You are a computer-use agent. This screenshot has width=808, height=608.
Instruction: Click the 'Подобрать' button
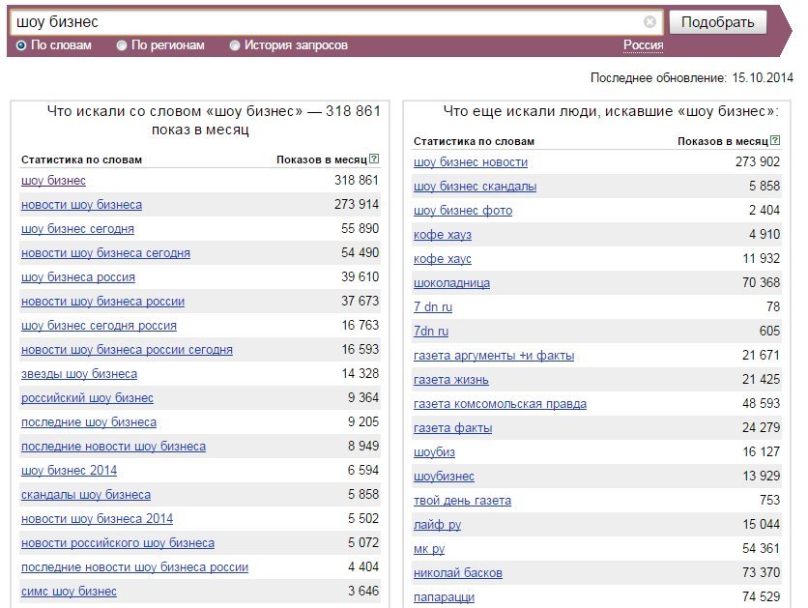click(x=718, y=22)
